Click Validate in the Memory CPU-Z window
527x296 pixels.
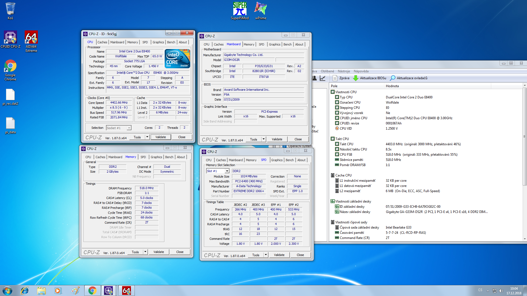tap(159, 252)
